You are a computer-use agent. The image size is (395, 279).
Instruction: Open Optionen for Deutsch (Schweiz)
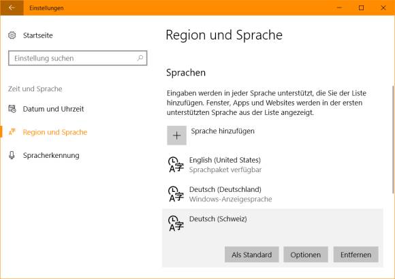306,255
